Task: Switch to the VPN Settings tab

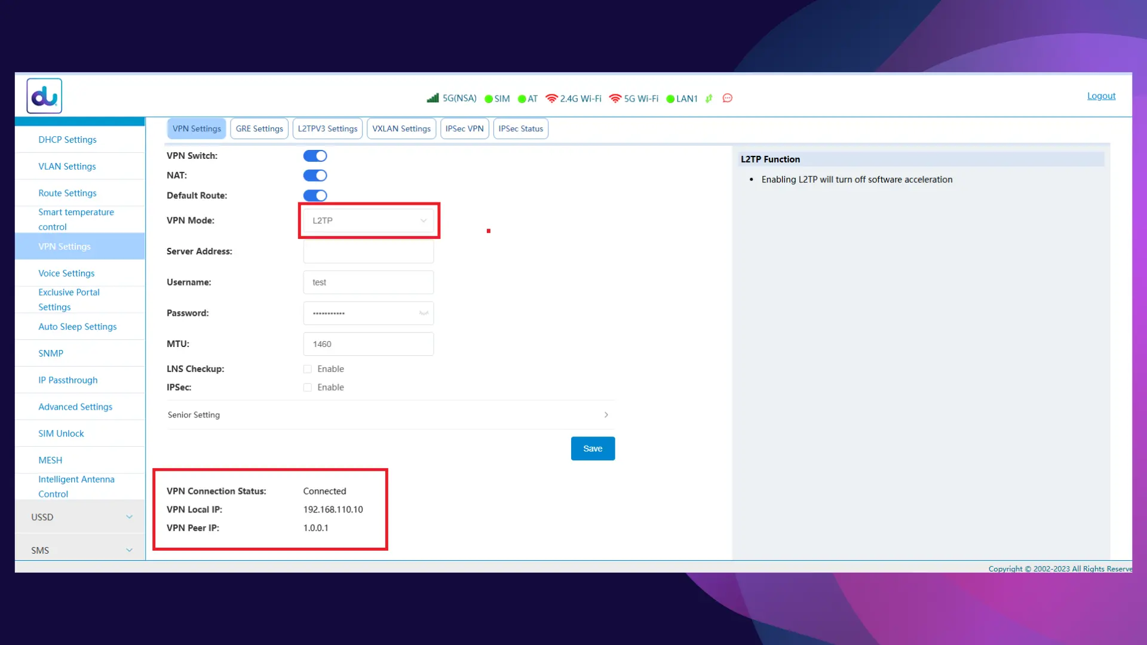Action: coord(197,128)
